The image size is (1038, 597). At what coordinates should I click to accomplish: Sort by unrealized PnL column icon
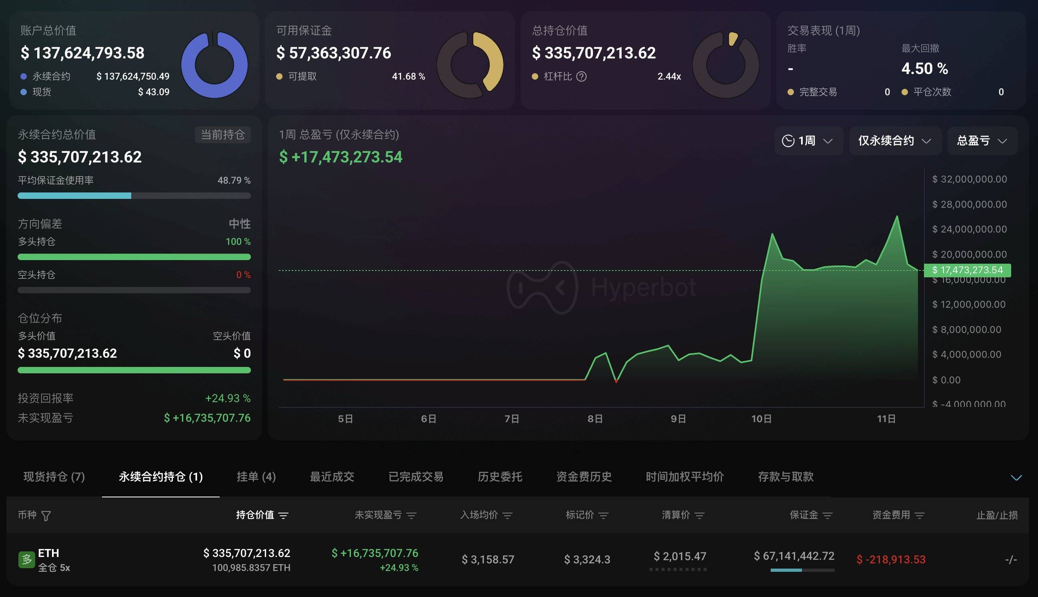point(411,515)
